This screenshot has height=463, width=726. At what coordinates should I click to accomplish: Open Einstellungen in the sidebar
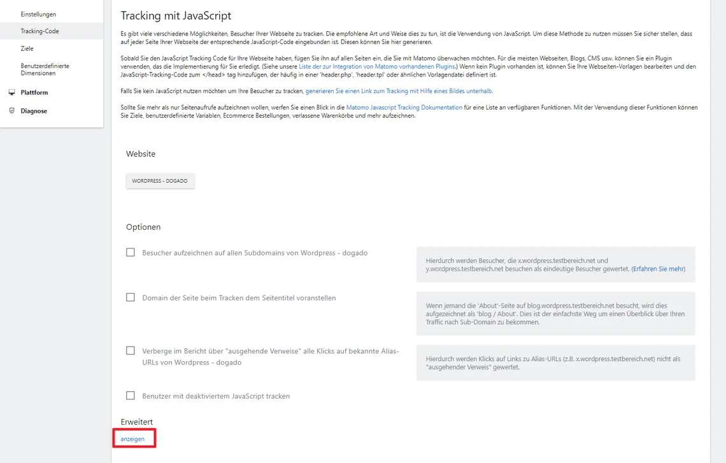[x=38, y=14]
